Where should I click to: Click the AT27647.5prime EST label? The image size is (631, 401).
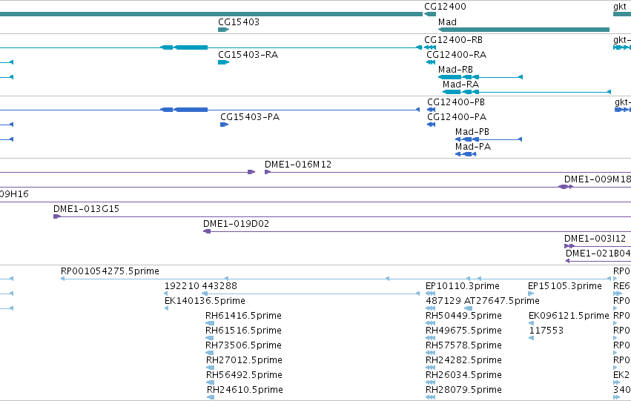coord(502,301)
